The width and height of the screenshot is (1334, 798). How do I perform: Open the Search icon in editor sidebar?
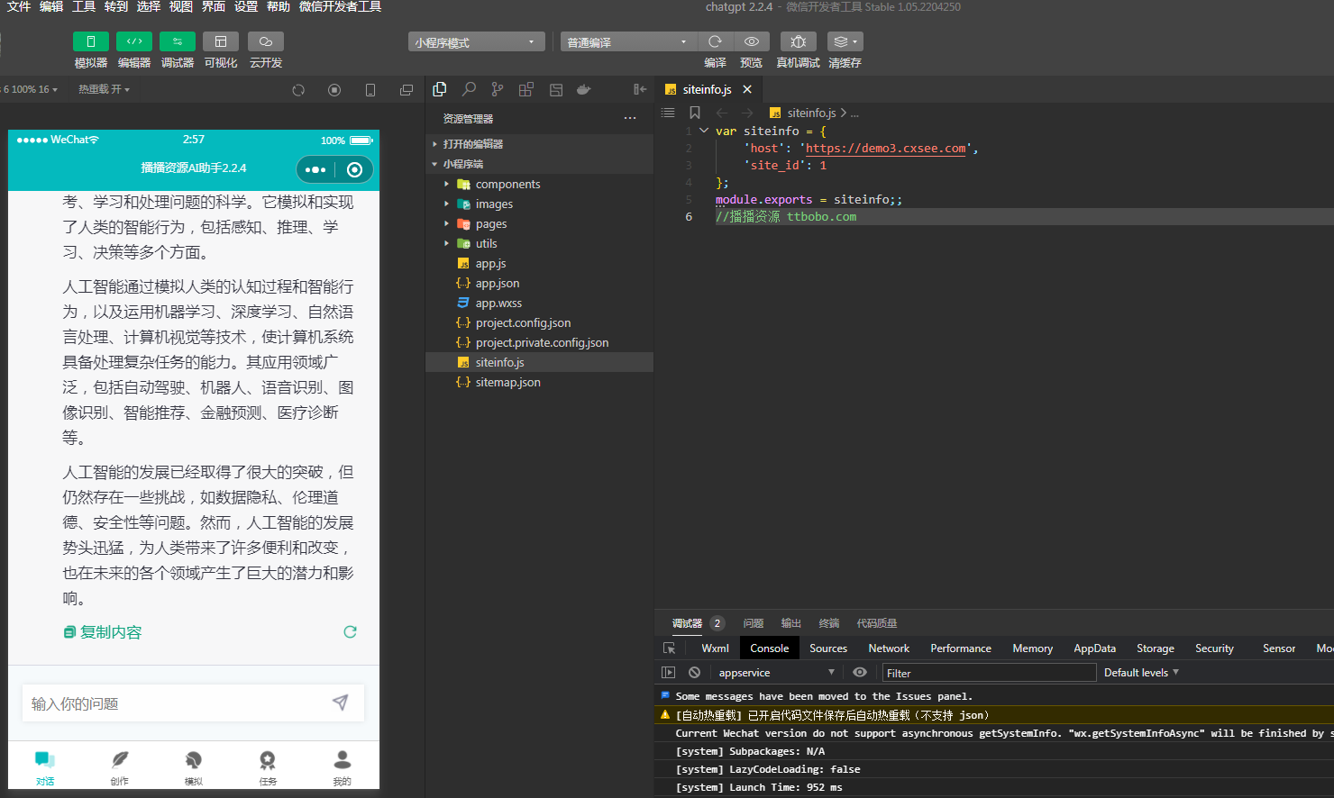click(469, 89)
